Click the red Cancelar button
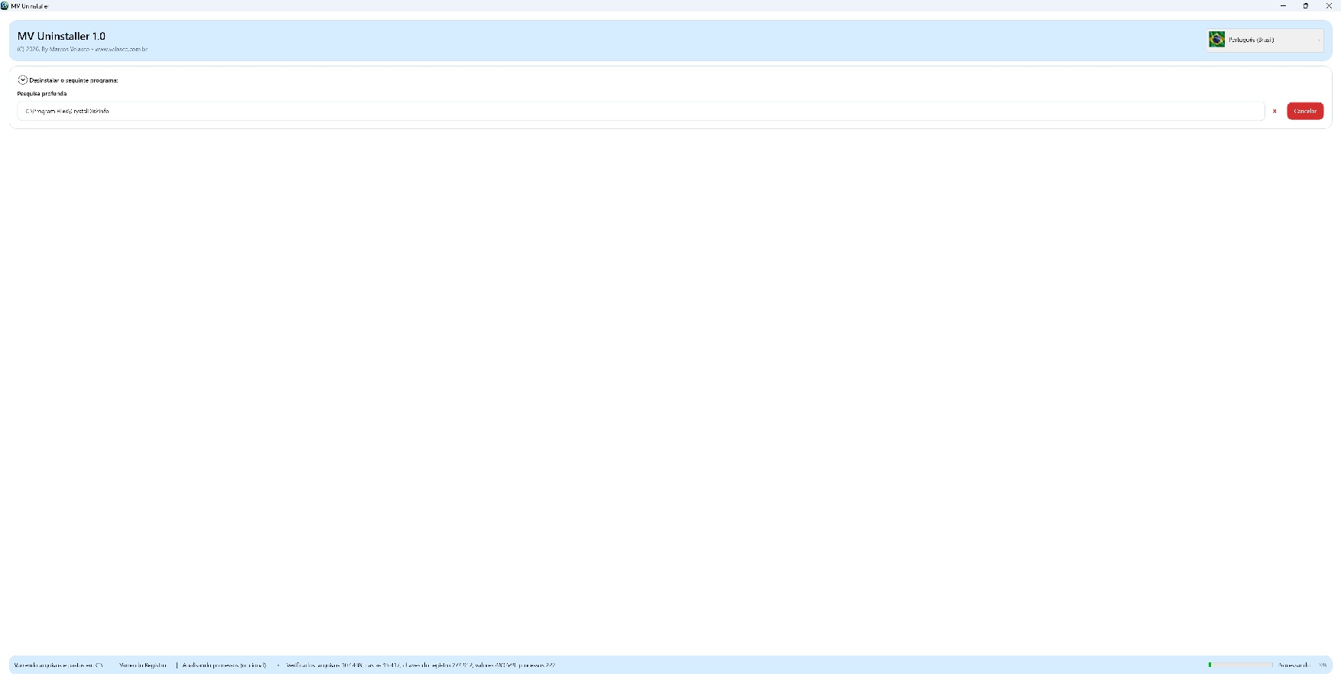Viewport: 1341px width, 683px height. (x=1304, y=111)
